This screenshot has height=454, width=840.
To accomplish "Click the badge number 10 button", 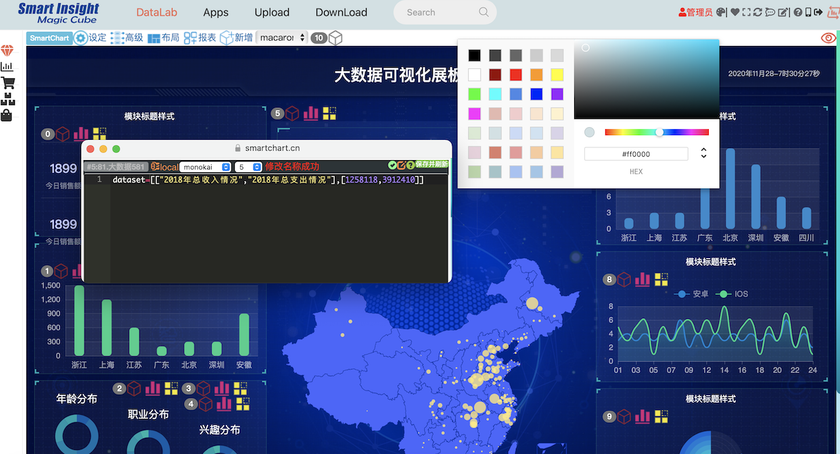I will point(319,38).
